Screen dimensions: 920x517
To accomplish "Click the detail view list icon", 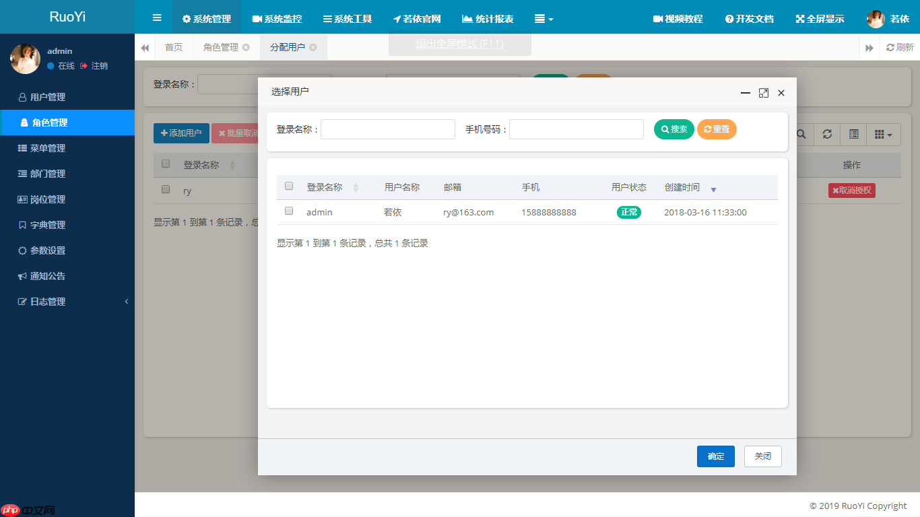I will (x=853, y=134).
